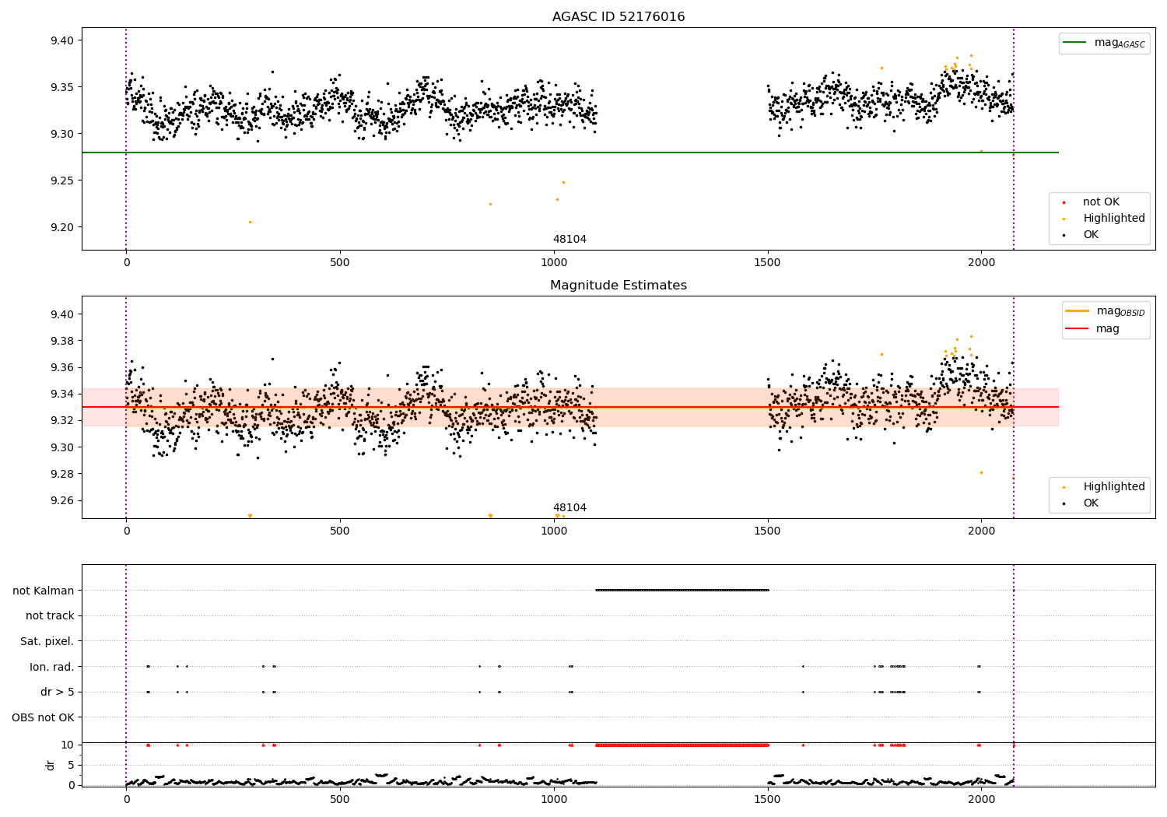This screenshot has height=817, width=1167.
Task: Select the red "mag" legend line sample
Action: pyautogui.click(x=1078, y=328)
